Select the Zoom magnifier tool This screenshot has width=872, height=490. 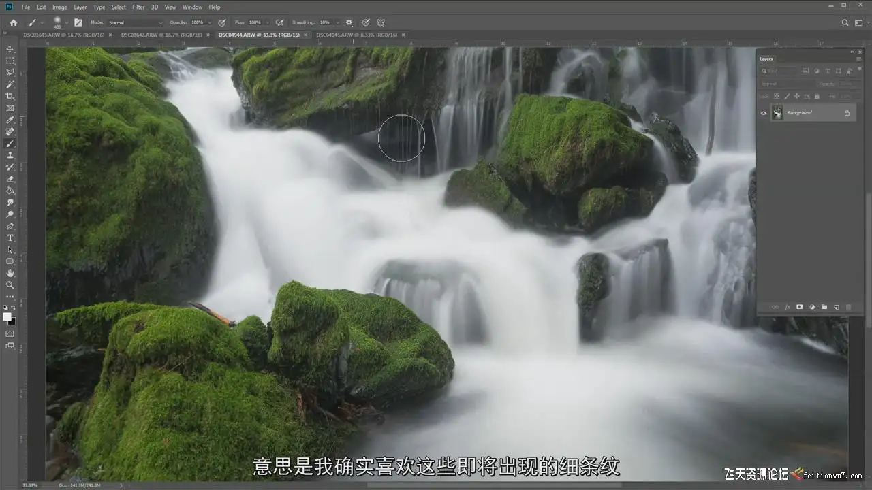click(10, 285)
